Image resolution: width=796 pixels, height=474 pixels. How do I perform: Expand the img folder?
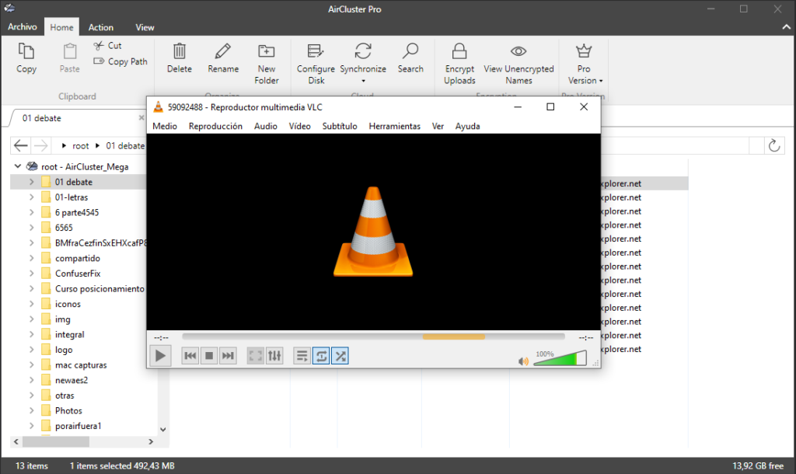pyautogui.click(x=31, y=319)
